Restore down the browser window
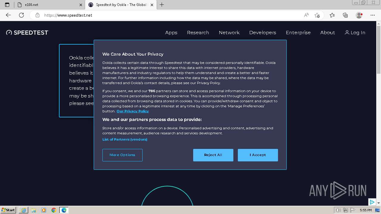This screenshot has width=381, height=214. (x=363, y=2)
